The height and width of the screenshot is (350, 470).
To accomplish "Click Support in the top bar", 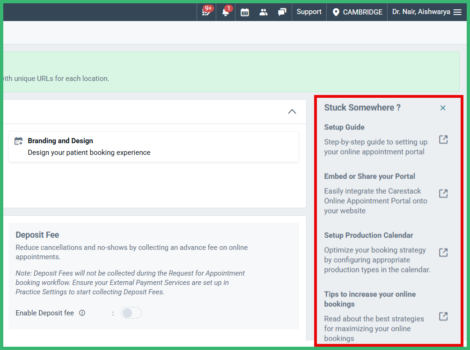I will tap(309, 12).
